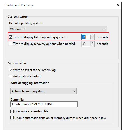Click the chevron arrow of Windows 10 combo box
This screenshot has height=130, width=125.
click(x=105, y=29)
